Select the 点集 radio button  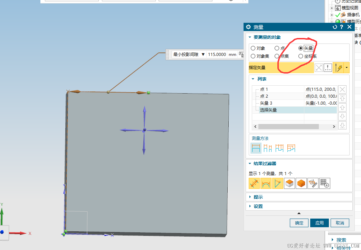277,56
